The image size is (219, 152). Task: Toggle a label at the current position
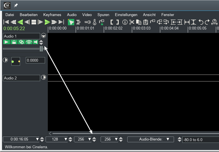(x=153, y=22)
